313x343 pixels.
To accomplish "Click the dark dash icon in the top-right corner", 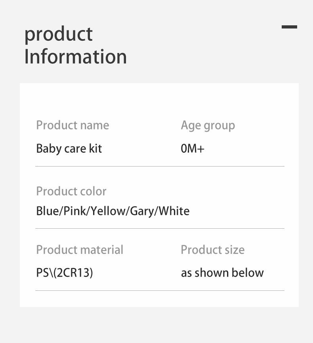I will tap(289, 27).
